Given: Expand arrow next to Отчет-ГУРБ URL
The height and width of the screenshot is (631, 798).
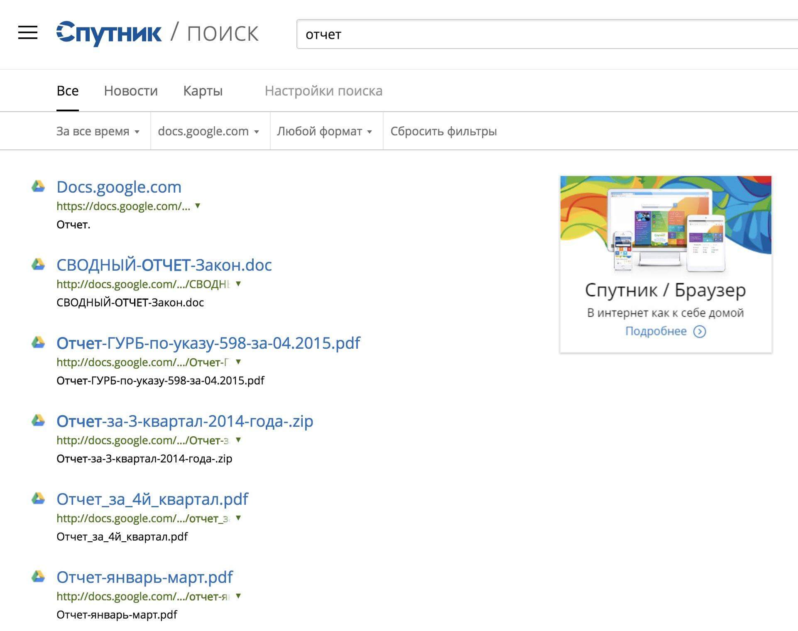Looking at the screenshot, I should [x=238, y=362].
